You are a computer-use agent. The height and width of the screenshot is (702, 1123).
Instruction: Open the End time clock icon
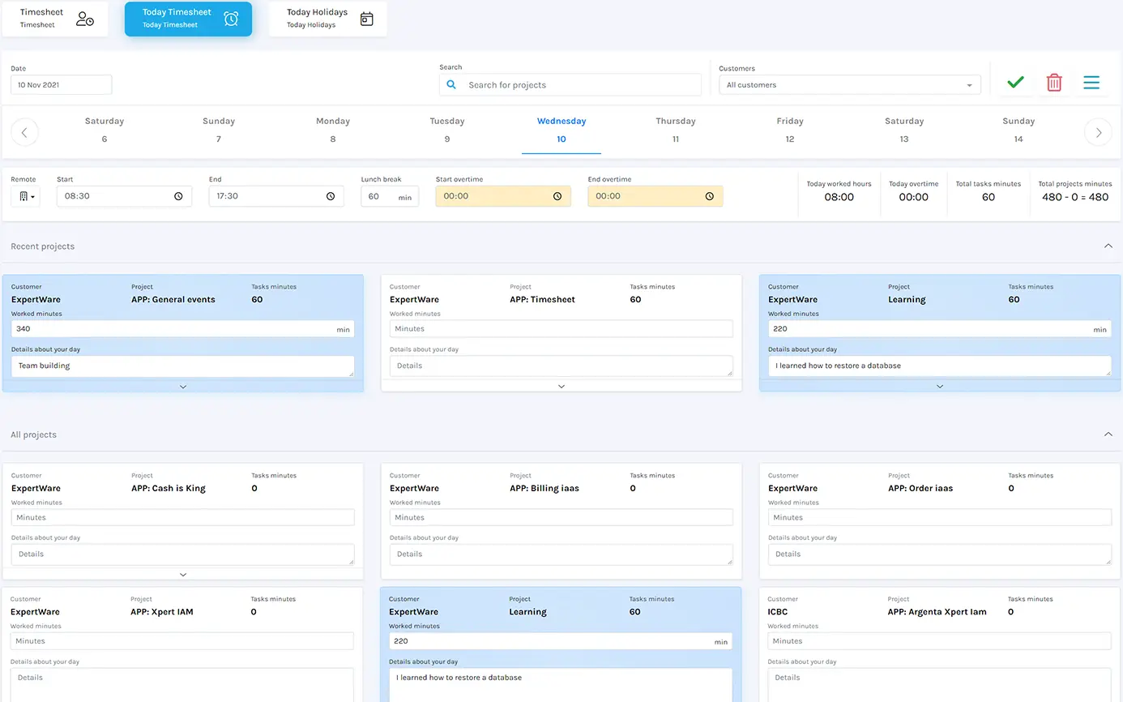(x=331, y=196)
